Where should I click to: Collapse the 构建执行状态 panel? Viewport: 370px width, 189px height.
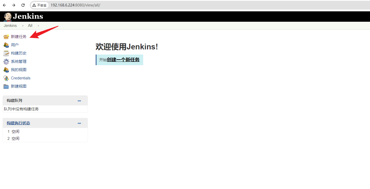pyautogui.click(x=79, y=123)
